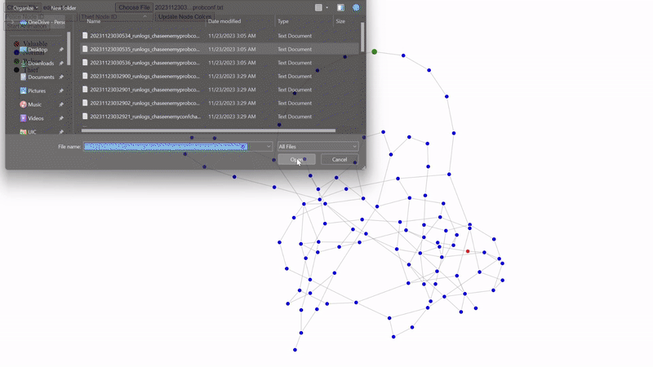
Task: Select file 20231123032921_runlogs_chaseenemyconfcha
Action: pos(220,117)
